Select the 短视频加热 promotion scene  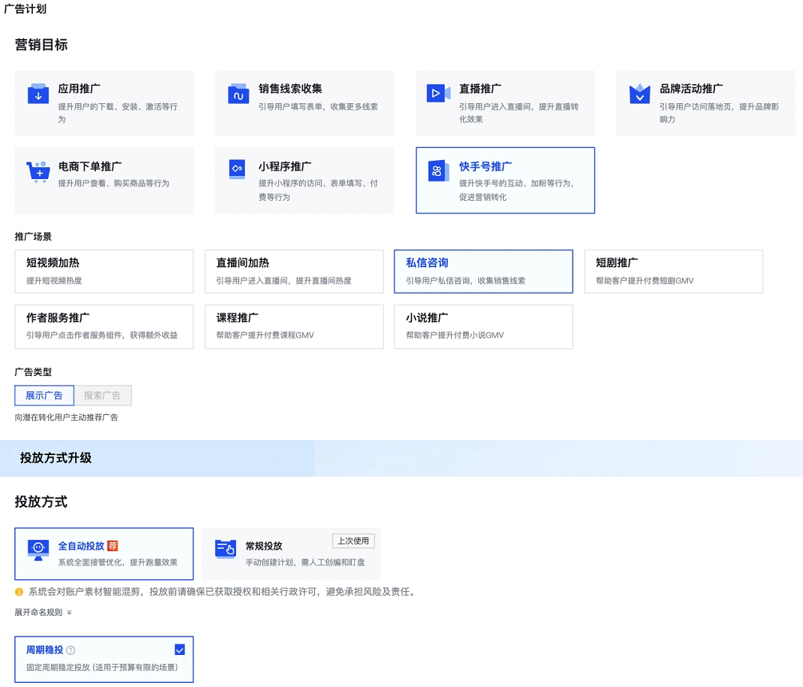click(104, 271)
